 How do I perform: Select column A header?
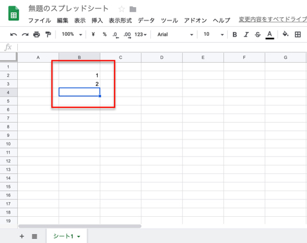38,58
